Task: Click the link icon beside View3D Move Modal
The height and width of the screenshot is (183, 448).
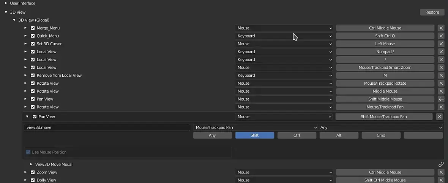Action: tap(441, 164)
